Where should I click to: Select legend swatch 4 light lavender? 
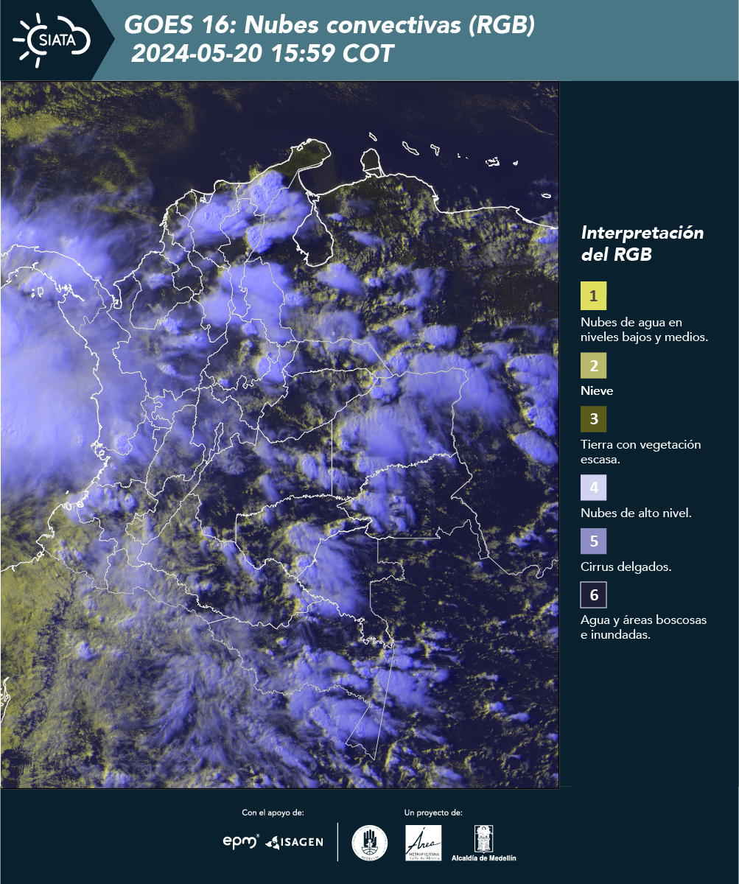(x=593, y=487)
